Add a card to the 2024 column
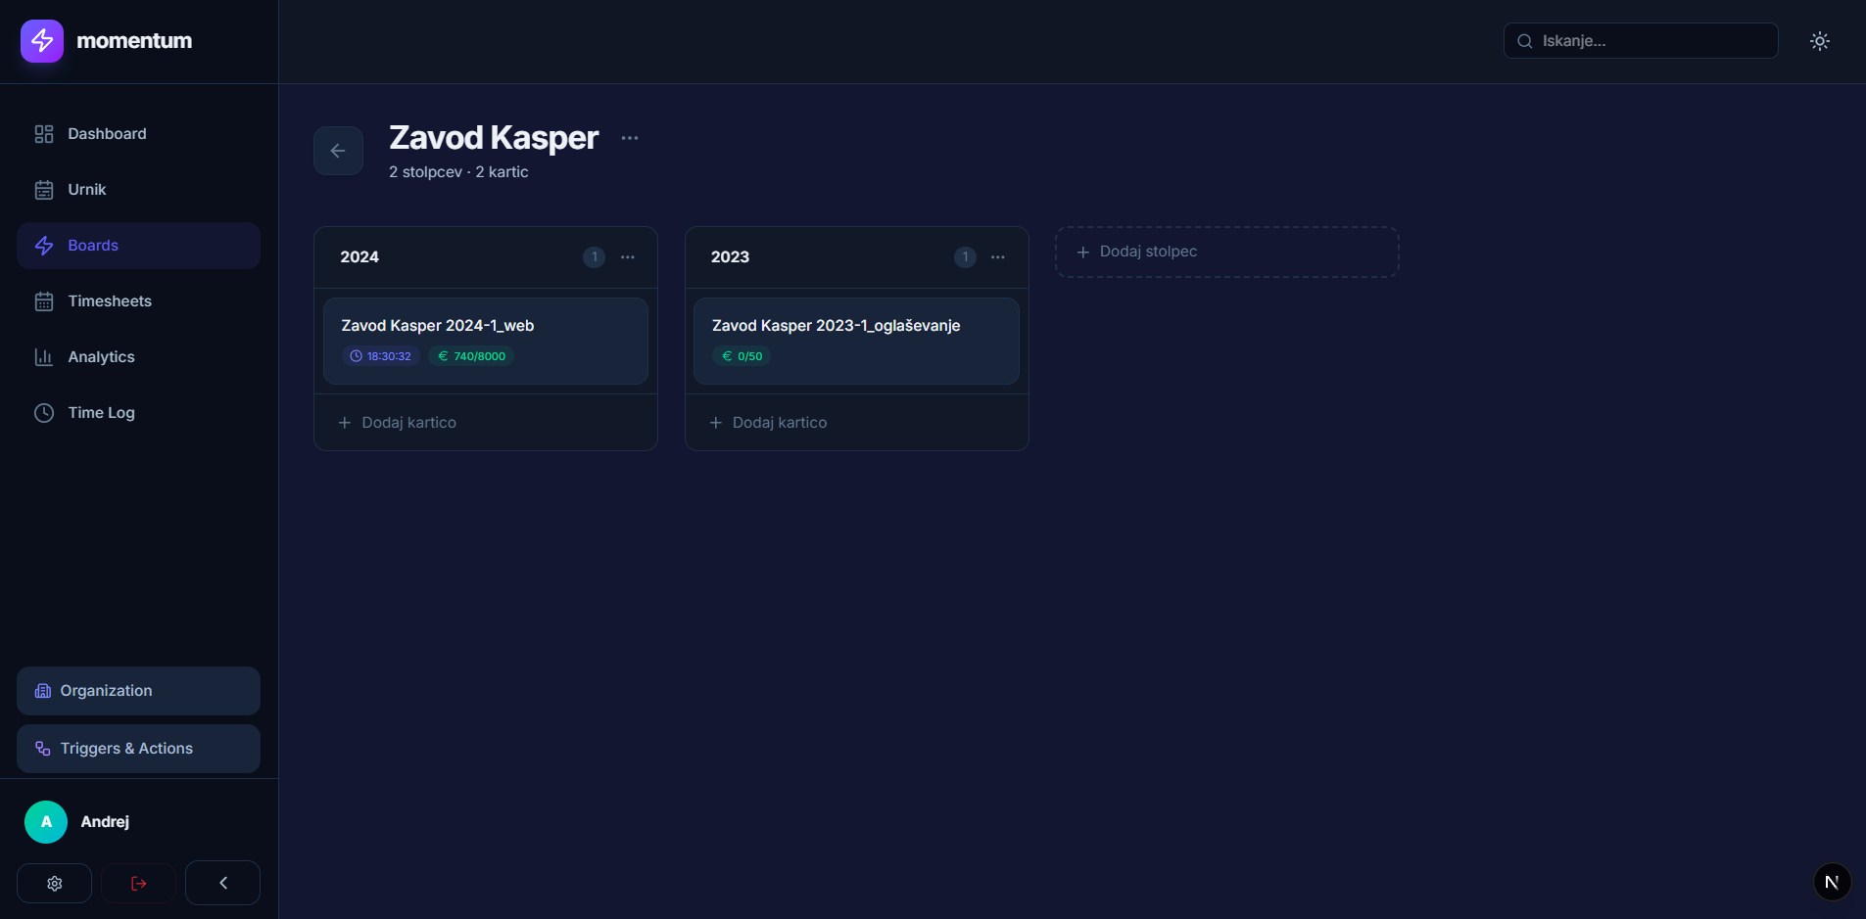Image resolution: width=1866 pixels, height=919 pixels. (398, 423)
